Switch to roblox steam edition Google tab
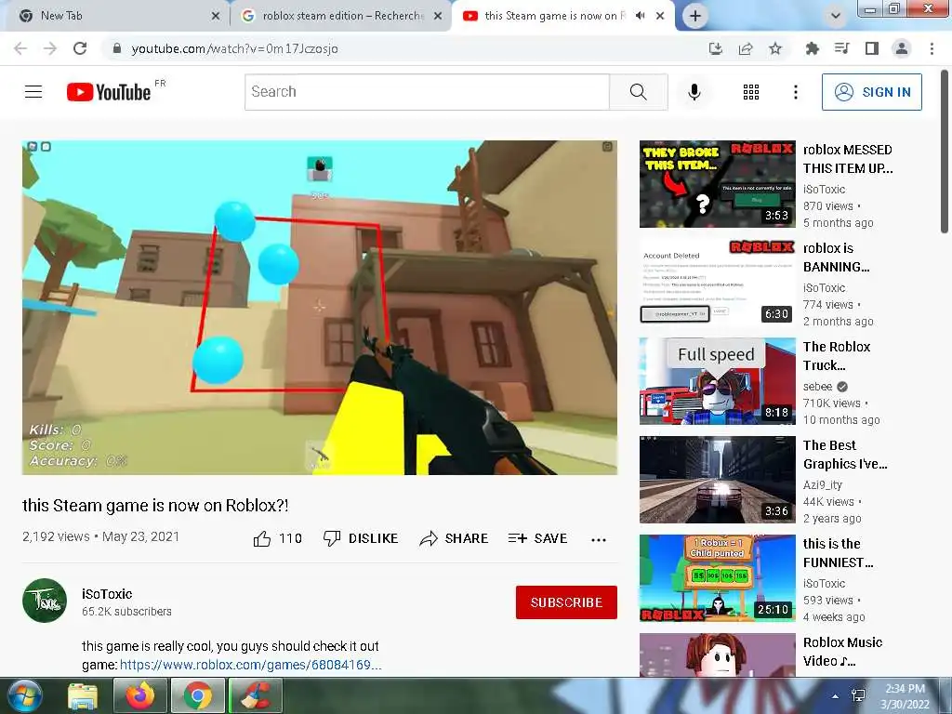Image resolution: width=952 pixels, height=714 pixels. 342,16
